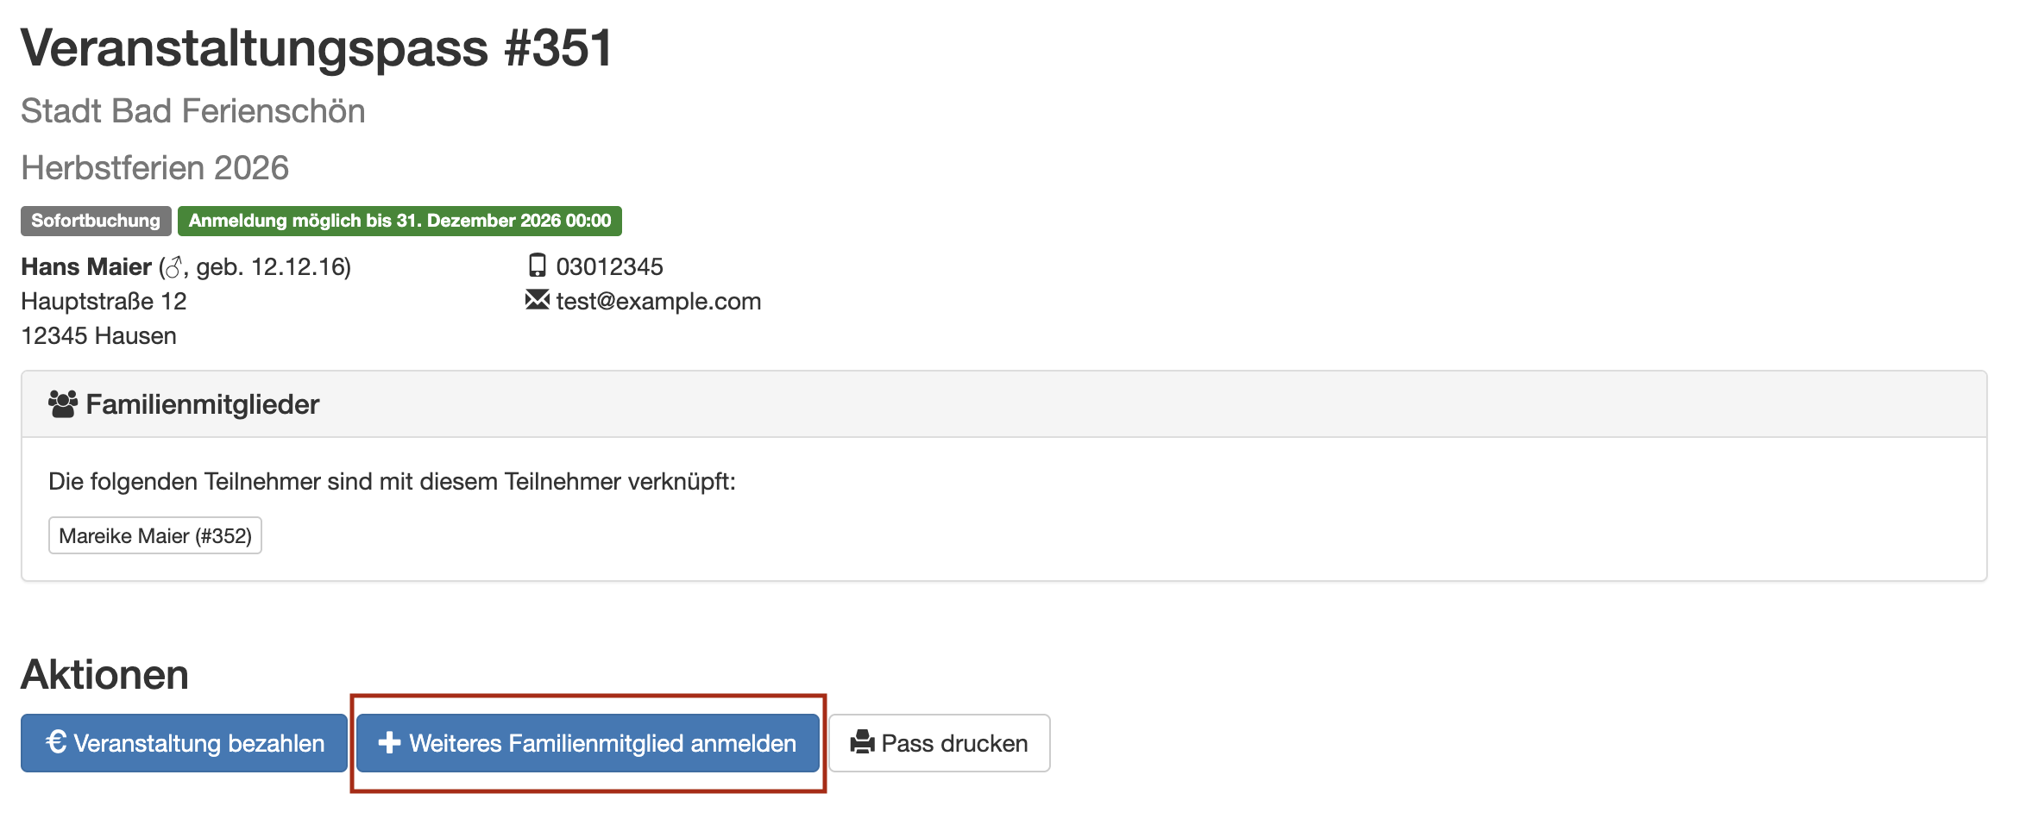Click the Veranstaltungspass #351 page title
This screenshot has height=831, width=2019.
pos(317,48)
